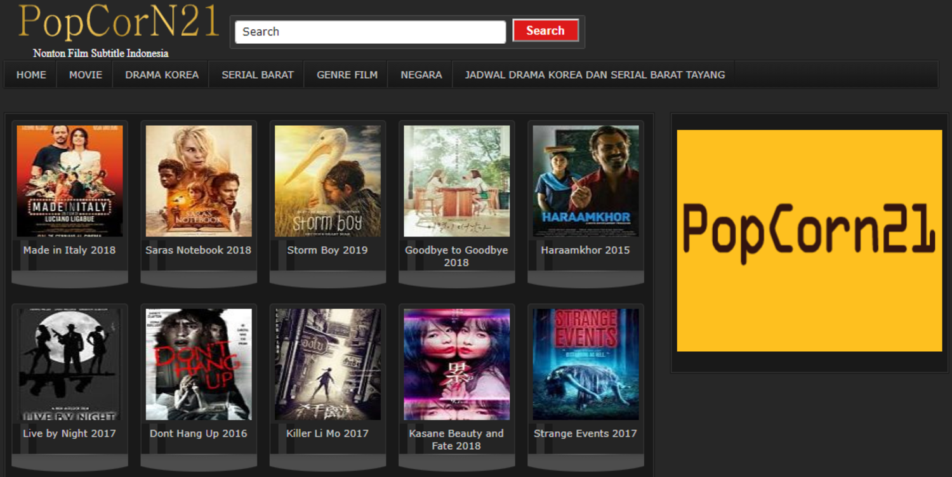This screenshot has height=477, width=952.
Task: Focus the Search input field
Action: [x=370, y=32]
